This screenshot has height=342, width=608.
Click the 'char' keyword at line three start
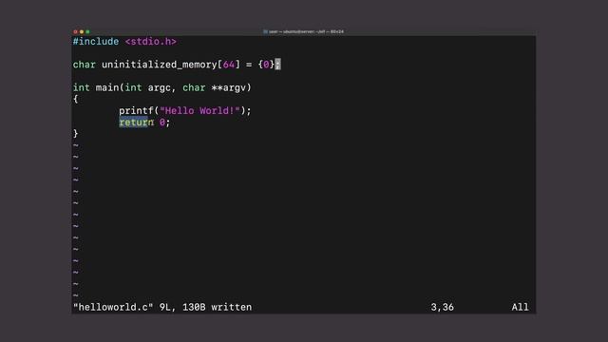click(x=85, y=65)
